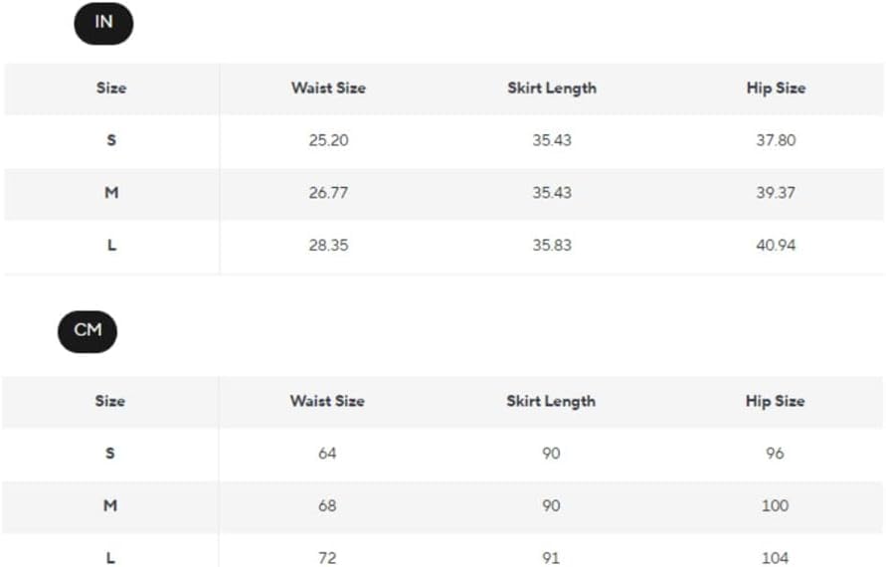Click Hip Size header in inches table

(776, 88)
